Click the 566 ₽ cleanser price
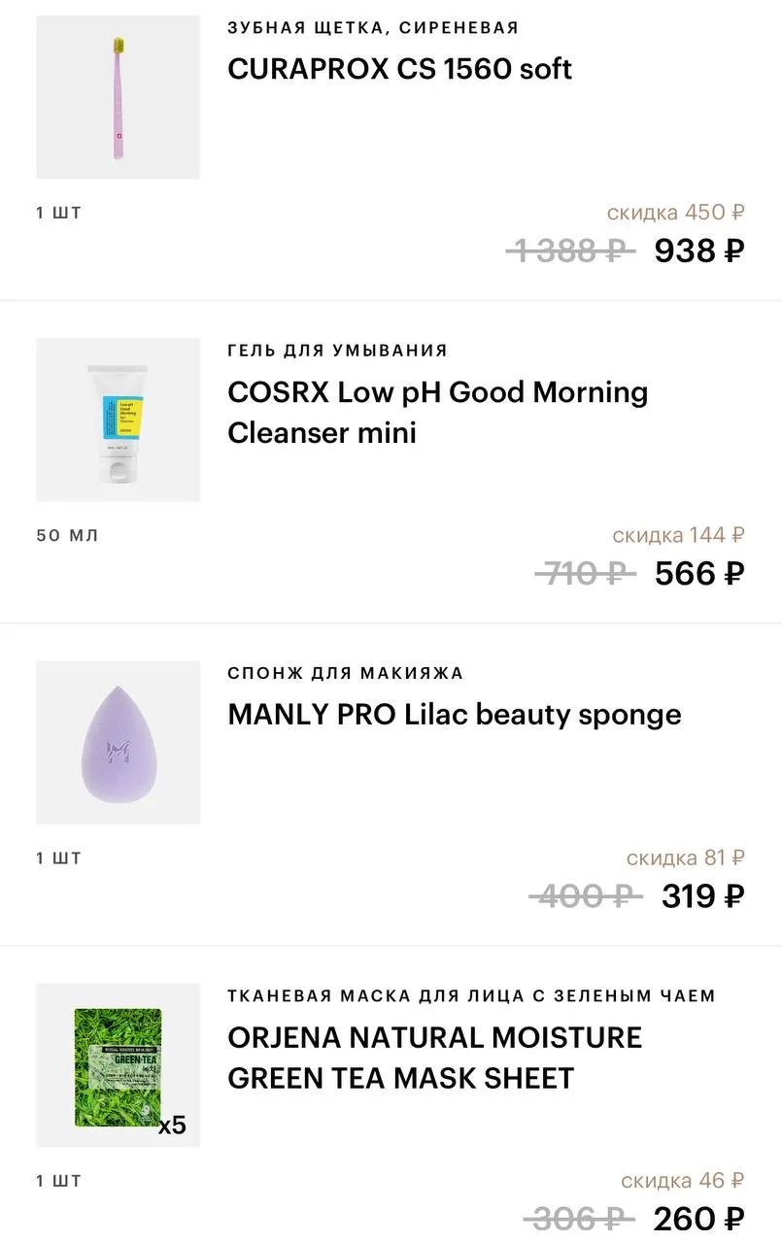 (x=699, y=573)
